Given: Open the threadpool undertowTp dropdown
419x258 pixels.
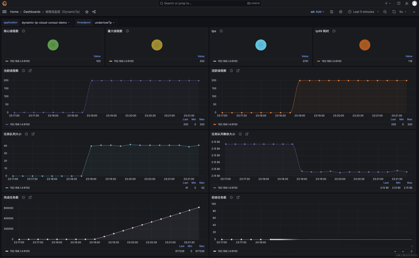Looking at the screenshot, I should click(x=105, y=23).
